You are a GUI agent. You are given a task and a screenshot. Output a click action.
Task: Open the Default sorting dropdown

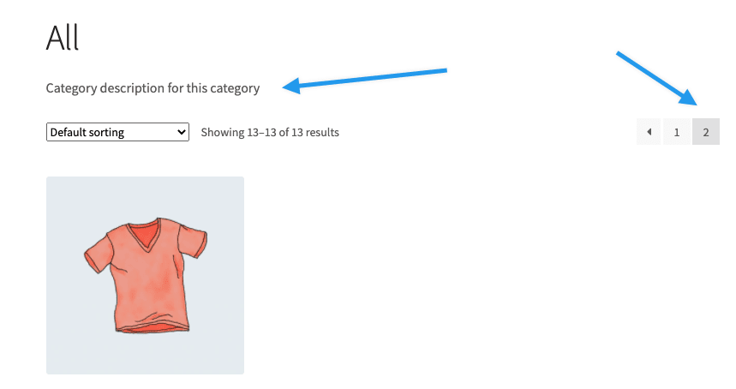click(117, 132)
